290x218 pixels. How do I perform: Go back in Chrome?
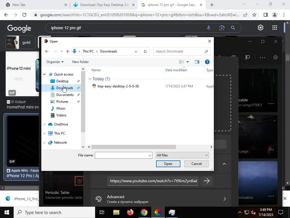(6, 15)
